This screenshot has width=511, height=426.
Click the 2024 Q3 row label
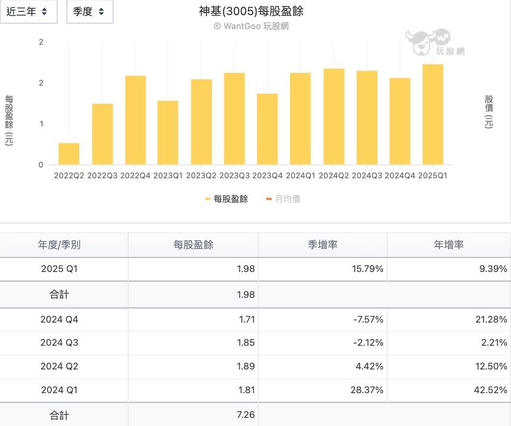[59, 343]
